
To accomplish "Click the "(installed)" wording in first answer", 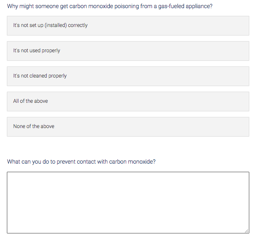I will 56,25.
